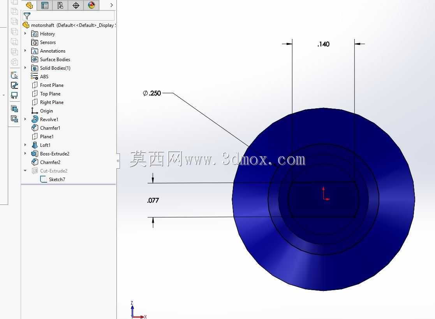Select the Chamfer2 label
The width and height of the screenshot is (435, 319).
tap(50, 162)
